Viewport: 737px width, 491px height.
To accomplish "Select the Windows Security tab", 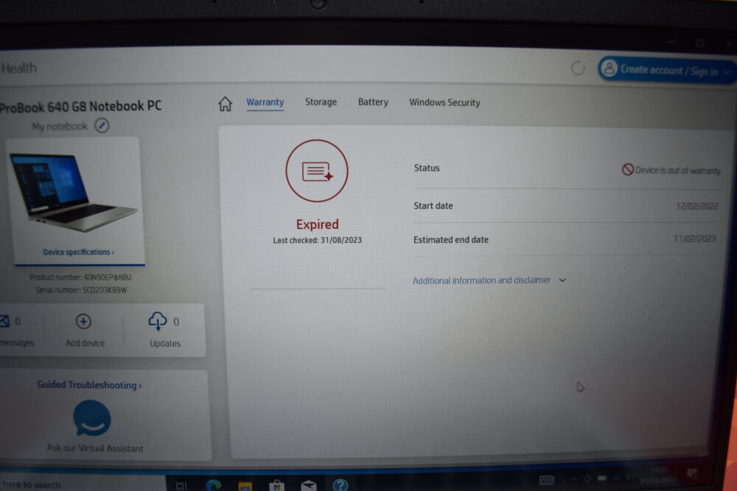I will pyautogui.click(x=444, y=102).
